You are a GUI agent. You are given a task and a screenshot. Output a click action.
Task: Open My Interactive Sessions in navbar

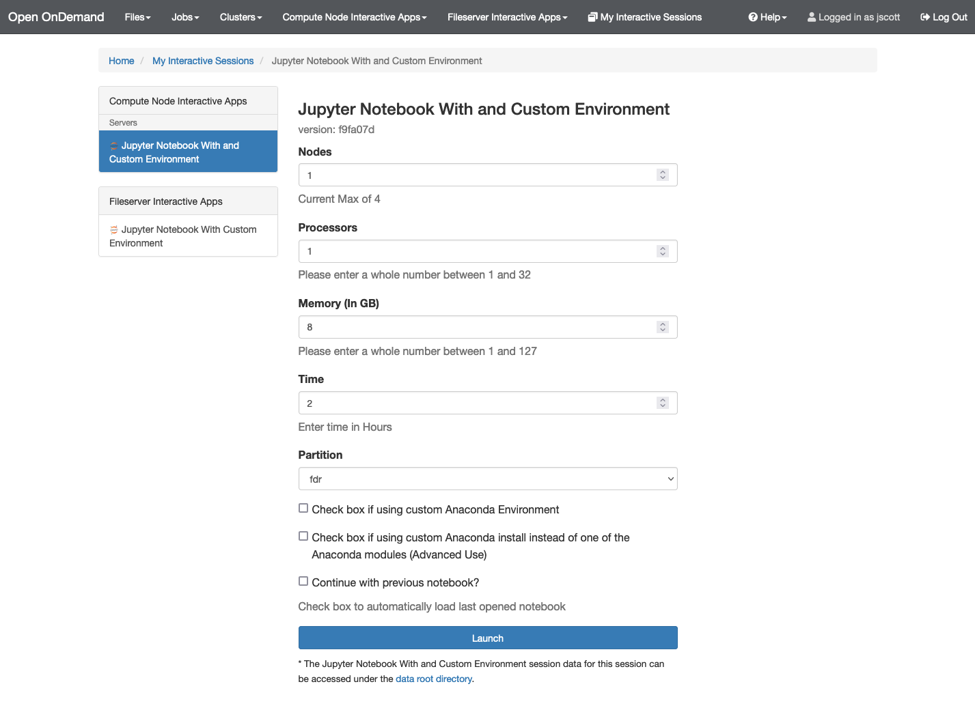(645, 17)
